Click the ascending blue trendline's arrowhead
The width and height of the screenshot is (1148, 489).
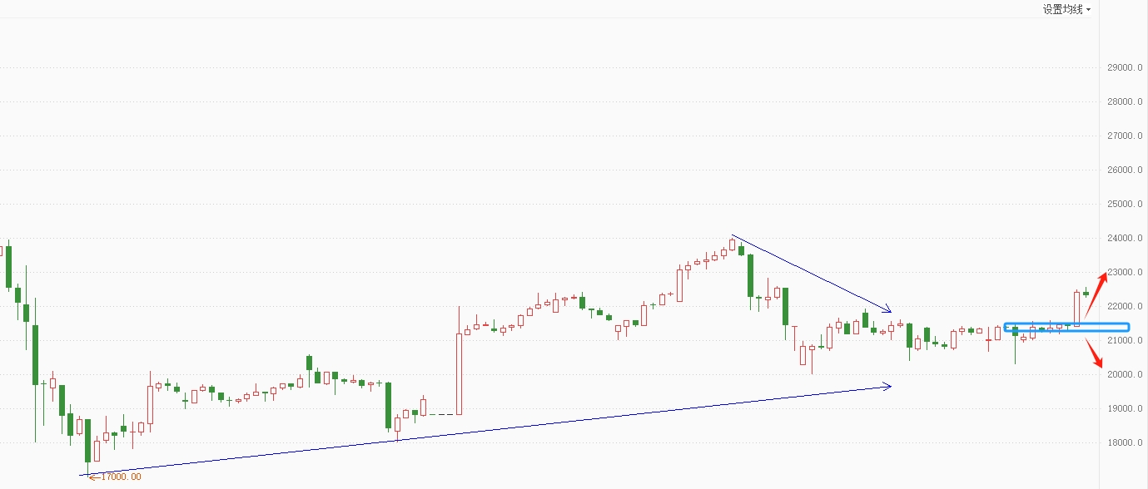point(887,386)
